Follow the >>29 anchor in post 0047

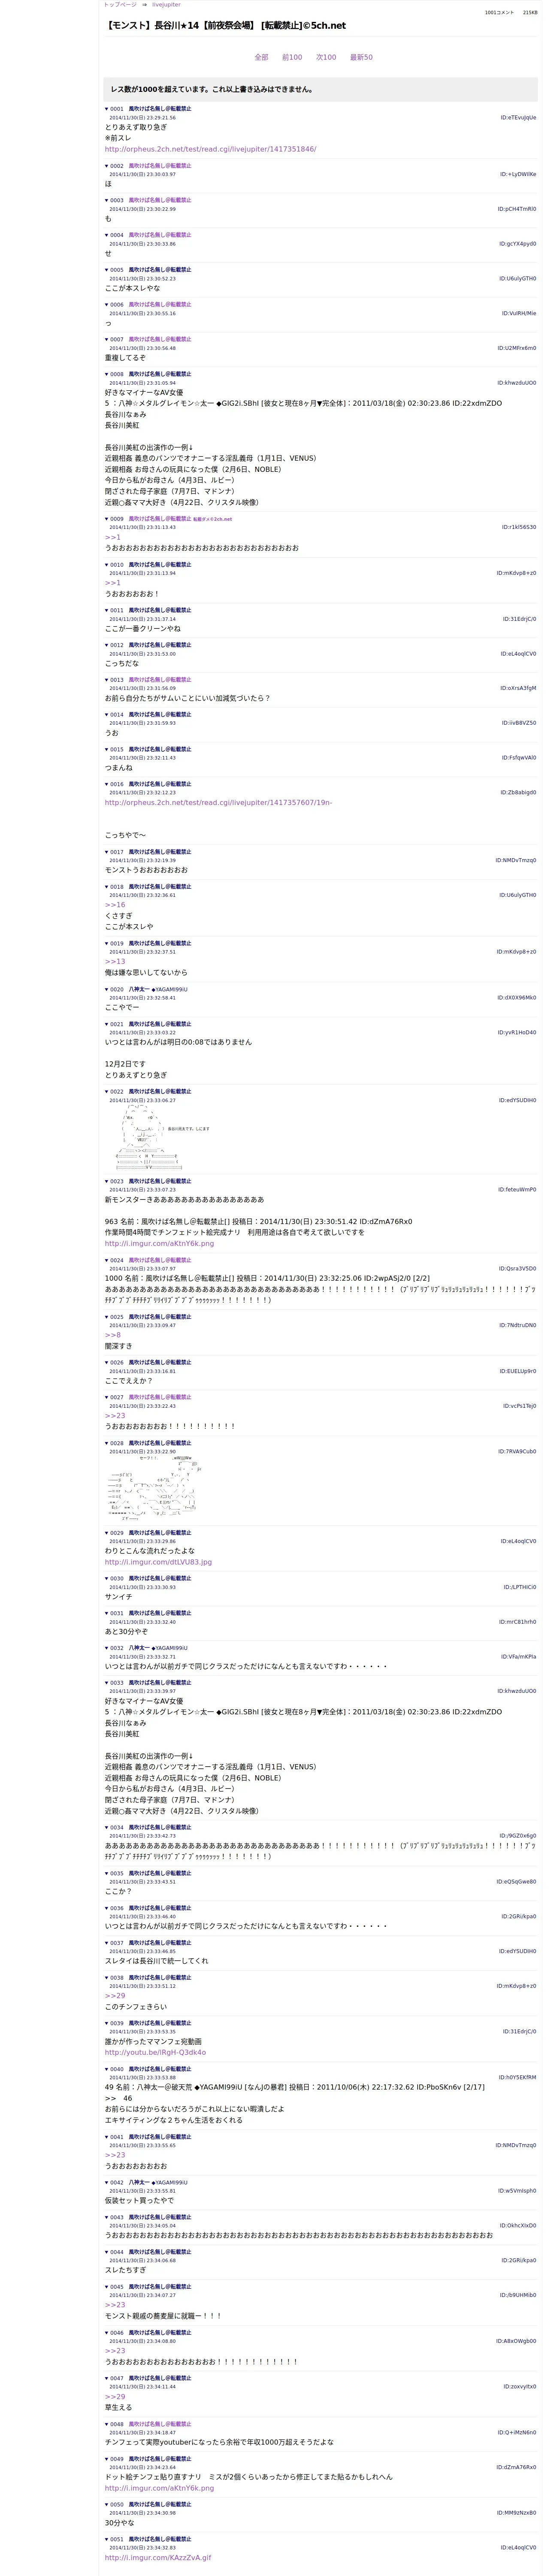click(x=115, y=2397)
